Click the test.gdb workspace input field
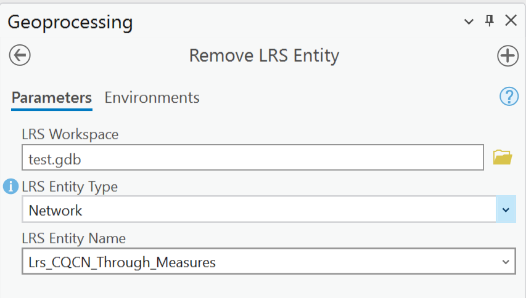 click(x=252, y=158)
